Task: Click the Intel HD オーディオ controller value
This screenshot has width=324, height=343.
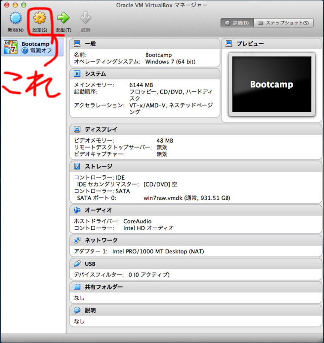Action: [149, 228]
